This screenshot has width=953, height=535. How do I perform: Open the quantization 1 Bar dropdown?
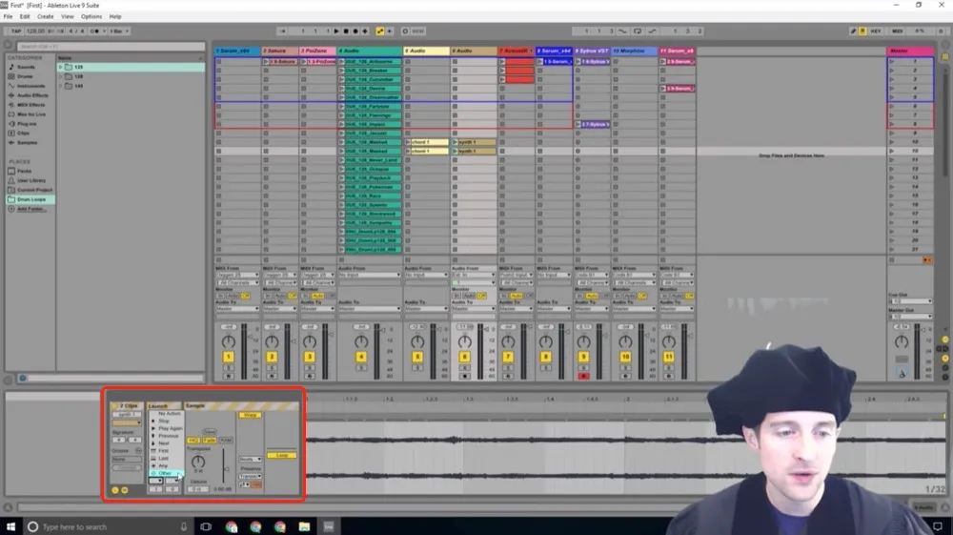click(119, 31)
